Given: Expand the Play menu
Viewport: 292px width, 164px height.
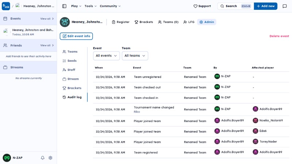Looking at the screenshot, I should point(76,6).
